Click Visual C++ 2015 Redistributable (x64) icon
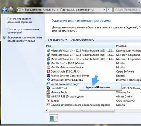Image resolution: width=141 pixels, height=126 pixels. point(48,55)
